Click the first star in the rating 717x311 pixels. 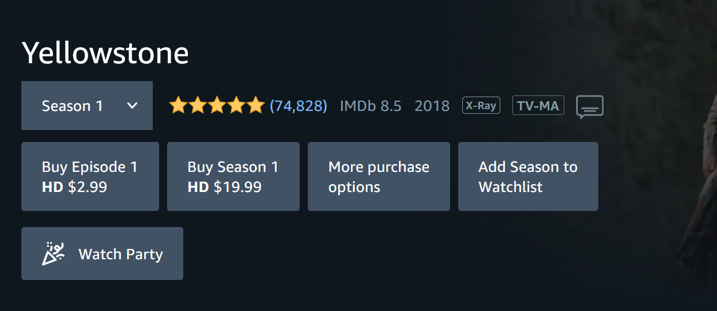(x=178, y=106)
